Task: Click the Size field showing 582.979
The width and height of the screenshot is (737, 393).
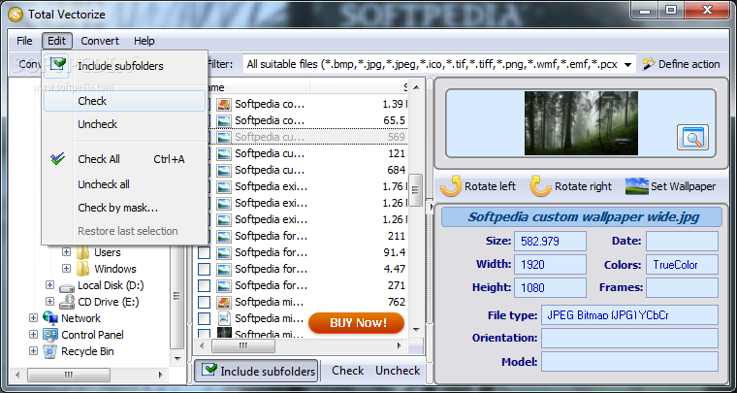Action: pos(551,242)
